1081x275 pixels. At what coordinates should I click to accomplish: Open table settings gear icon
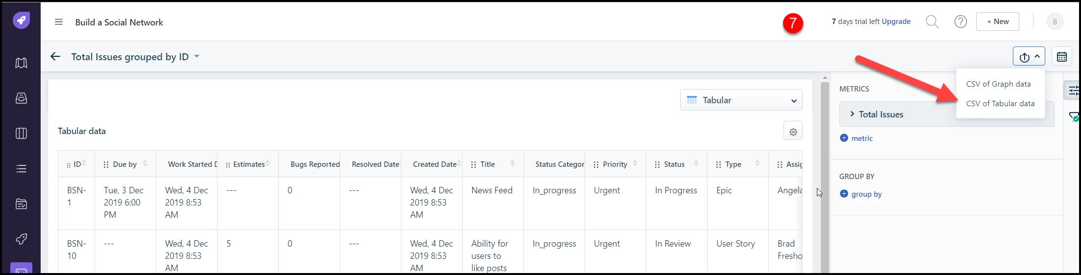(x=793, y=132)
